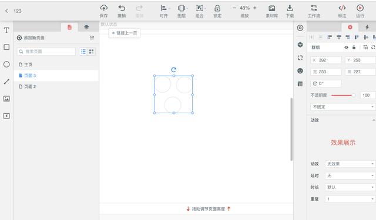The image size is (376, 220).
Task: Open the 3D cube components icon
Action: pos(300,45)
